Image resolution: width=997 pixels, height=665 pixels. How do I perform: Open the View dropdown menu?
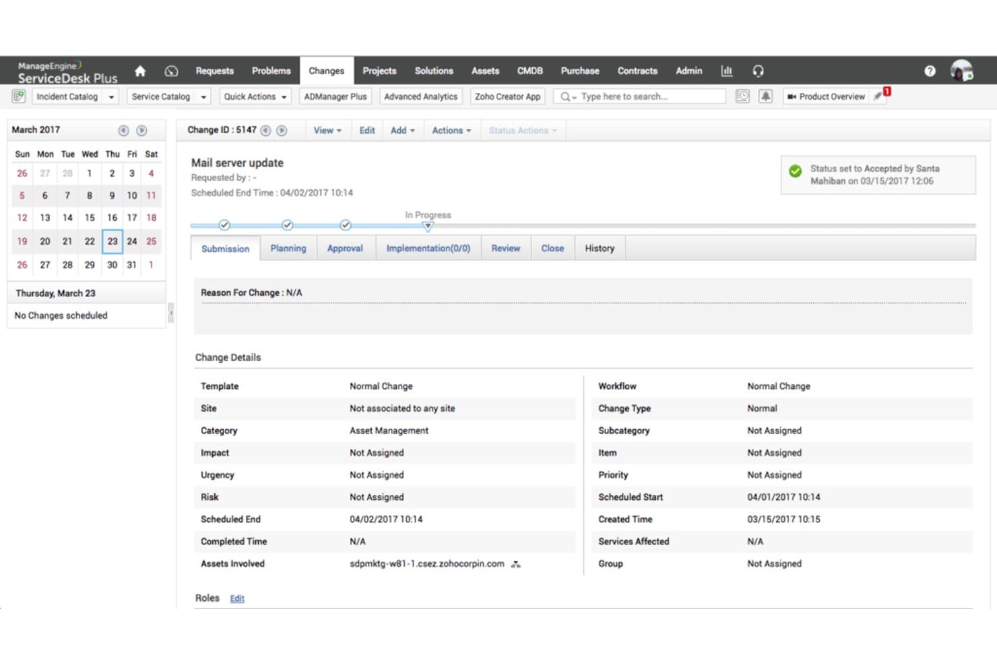click(327, 130)
